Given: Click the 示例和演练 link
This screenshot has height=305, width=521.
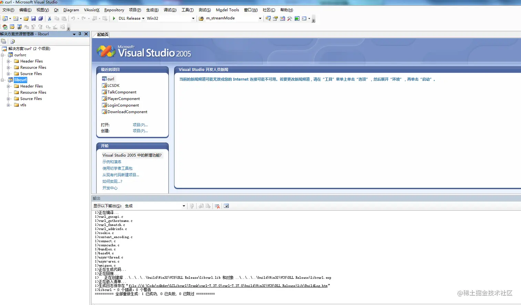Looking at the screenshot, I should 112,162.
